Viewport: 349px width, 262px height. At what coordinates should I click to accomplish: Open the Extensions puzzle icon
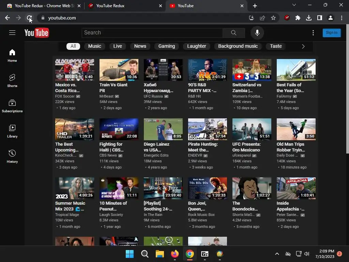[x=298, y=18]
